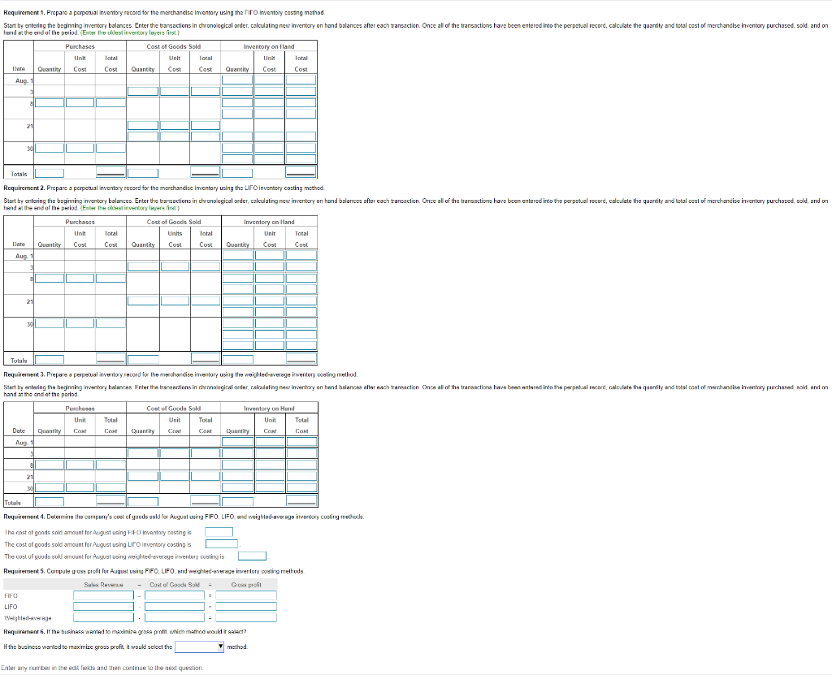Click FIFO Gross profit field in Requirement 5
Viewport: 832px width, 675px height.
click(246, 595)
